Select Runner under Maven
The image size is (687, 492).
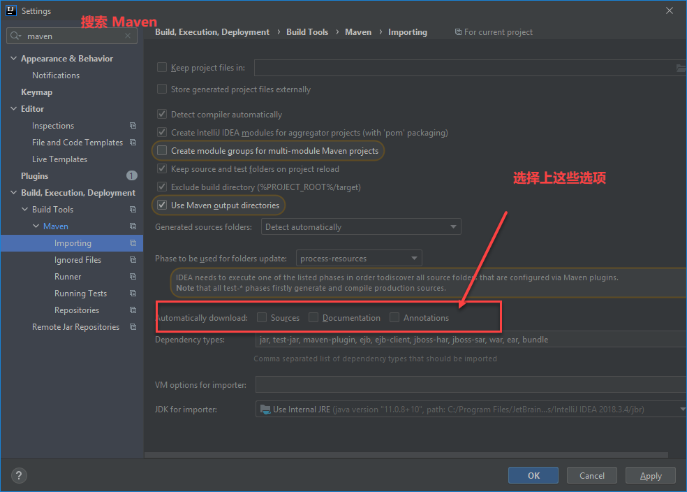click(68, 277)
